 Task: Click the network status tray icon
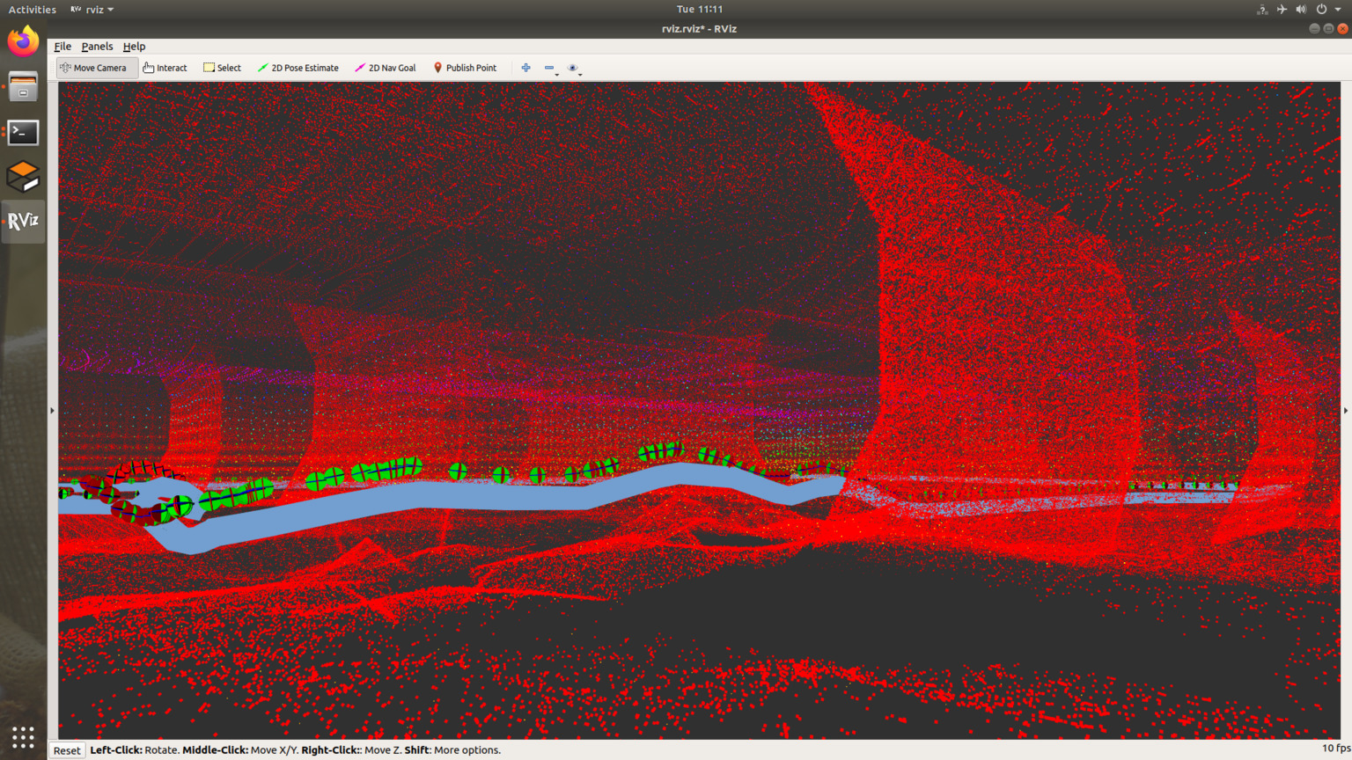coord(1262,9)
